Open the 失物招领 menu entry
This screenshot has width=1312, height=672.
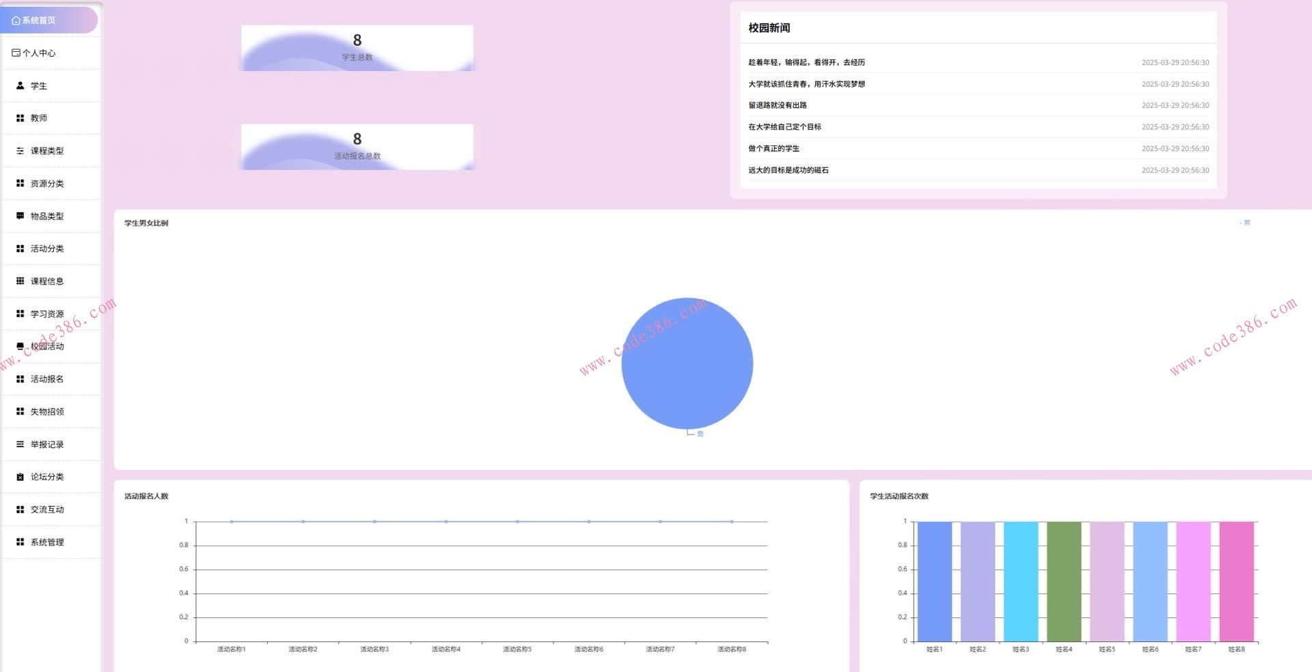(x=51, y=412)
